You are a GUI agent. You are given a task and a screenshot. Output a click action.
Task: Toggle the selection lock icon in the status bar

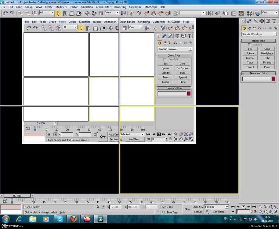coord(98,207)
